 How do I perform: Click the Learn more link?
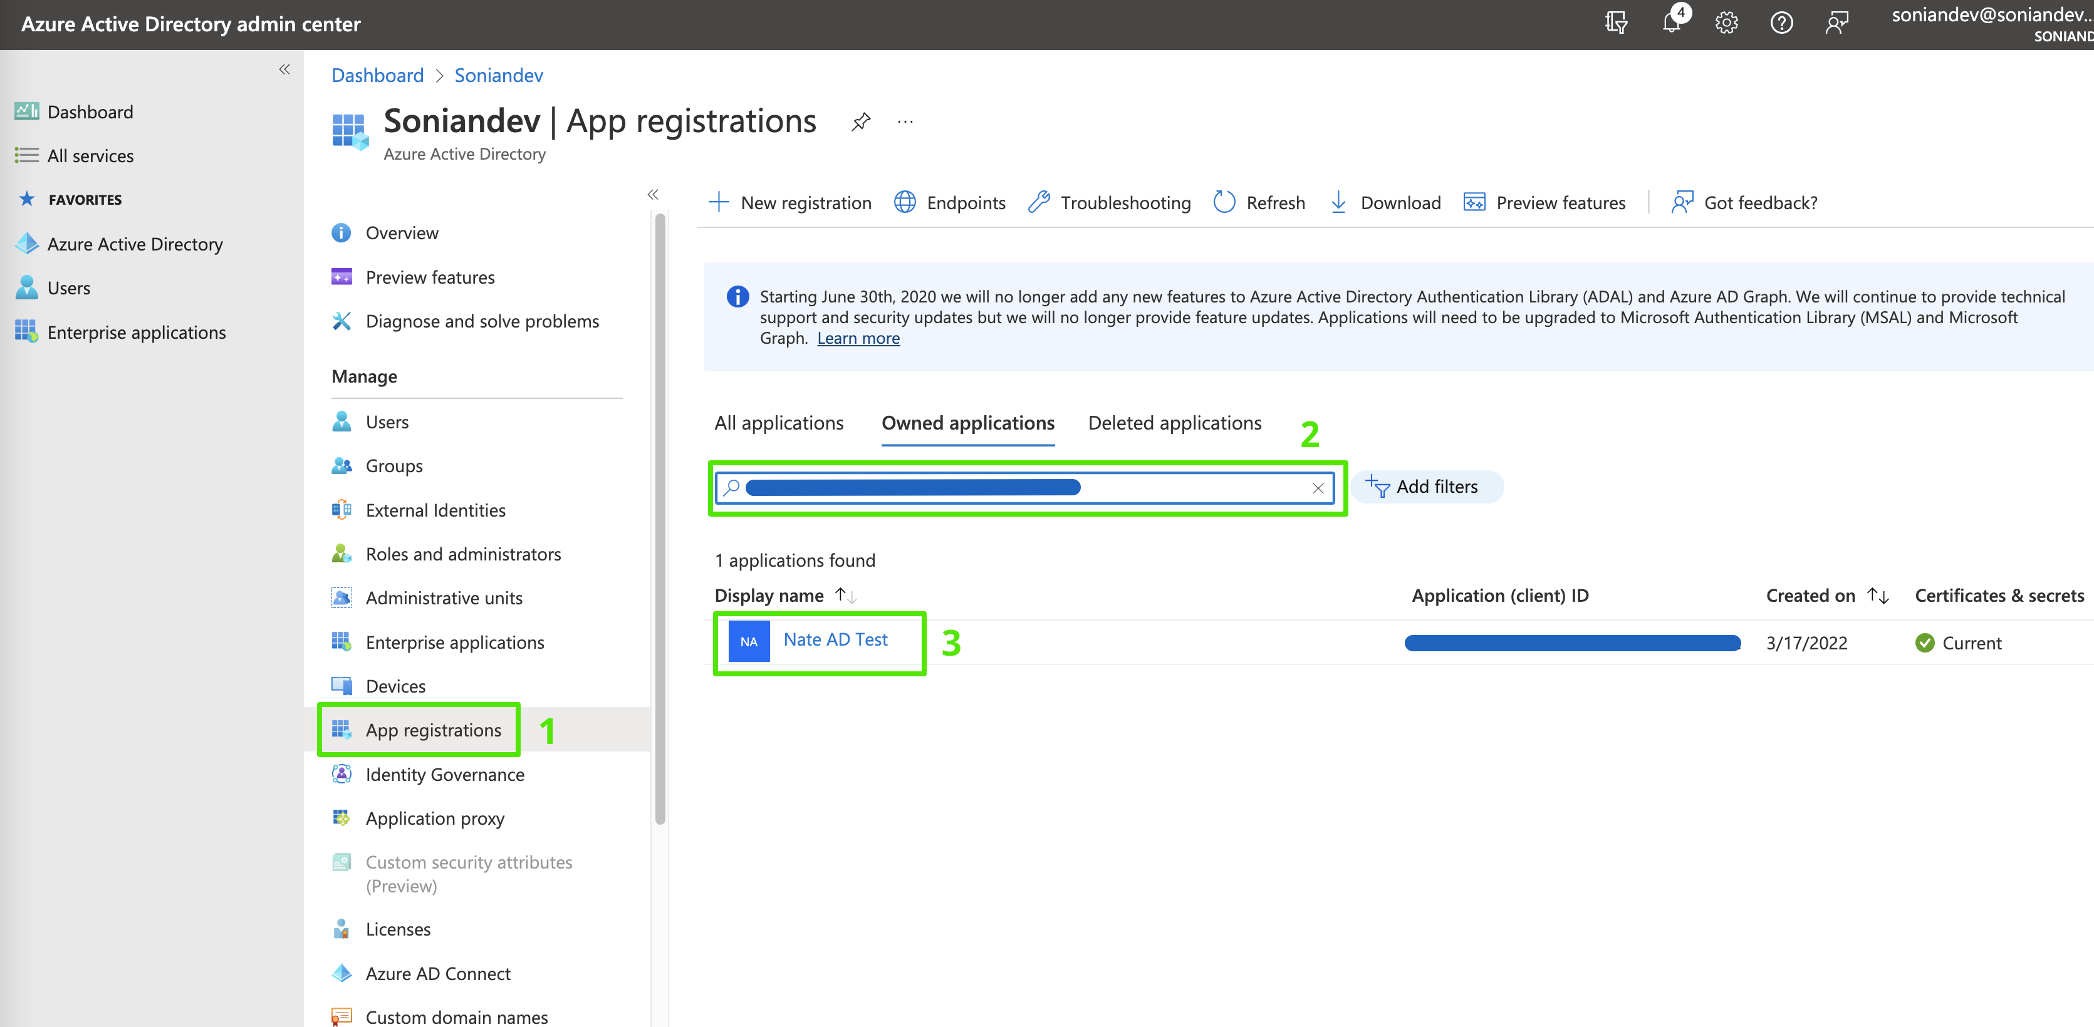point(858,338)
